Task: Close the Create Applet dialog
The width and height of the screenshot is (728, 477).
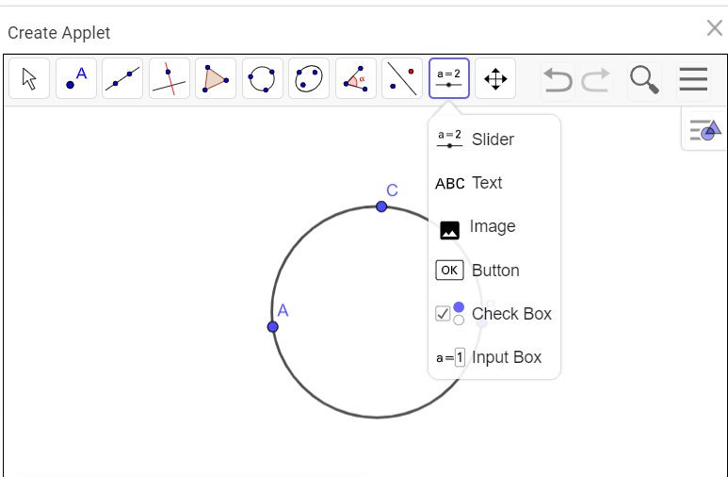Action: [715, 28]
